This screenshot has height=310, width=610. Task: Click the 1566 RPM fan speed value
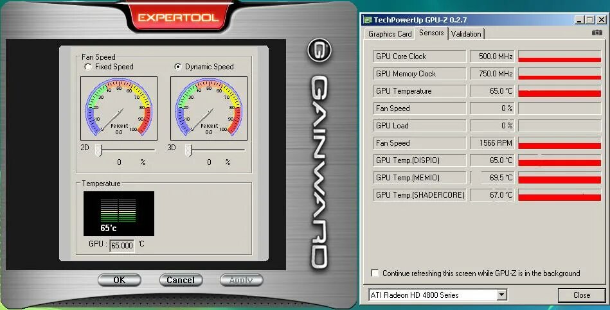pos(492,143)
